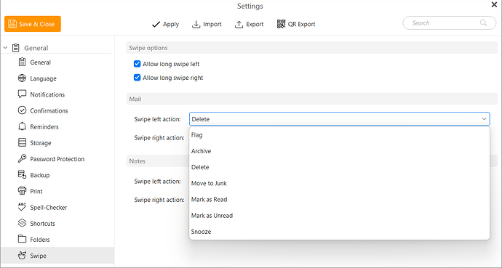502x268 pixels.
Task: Click the Export button label
Action: click(255, 24)
